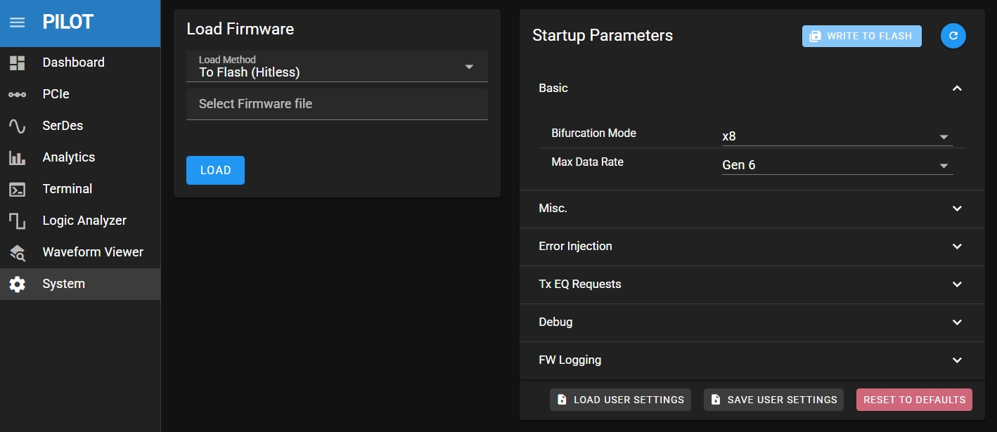Click the Analytics bar chart icon
997x432 pixels.
(17, 157)
